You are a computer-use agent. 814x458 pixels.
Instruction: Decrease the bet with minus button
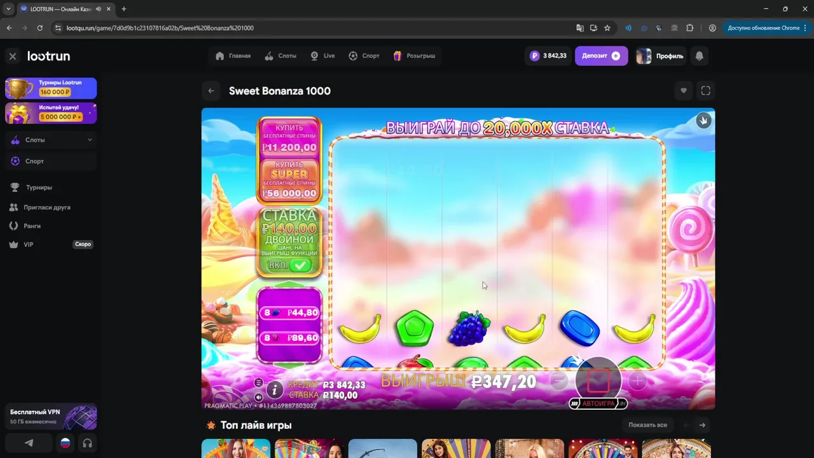pos(558,381)
